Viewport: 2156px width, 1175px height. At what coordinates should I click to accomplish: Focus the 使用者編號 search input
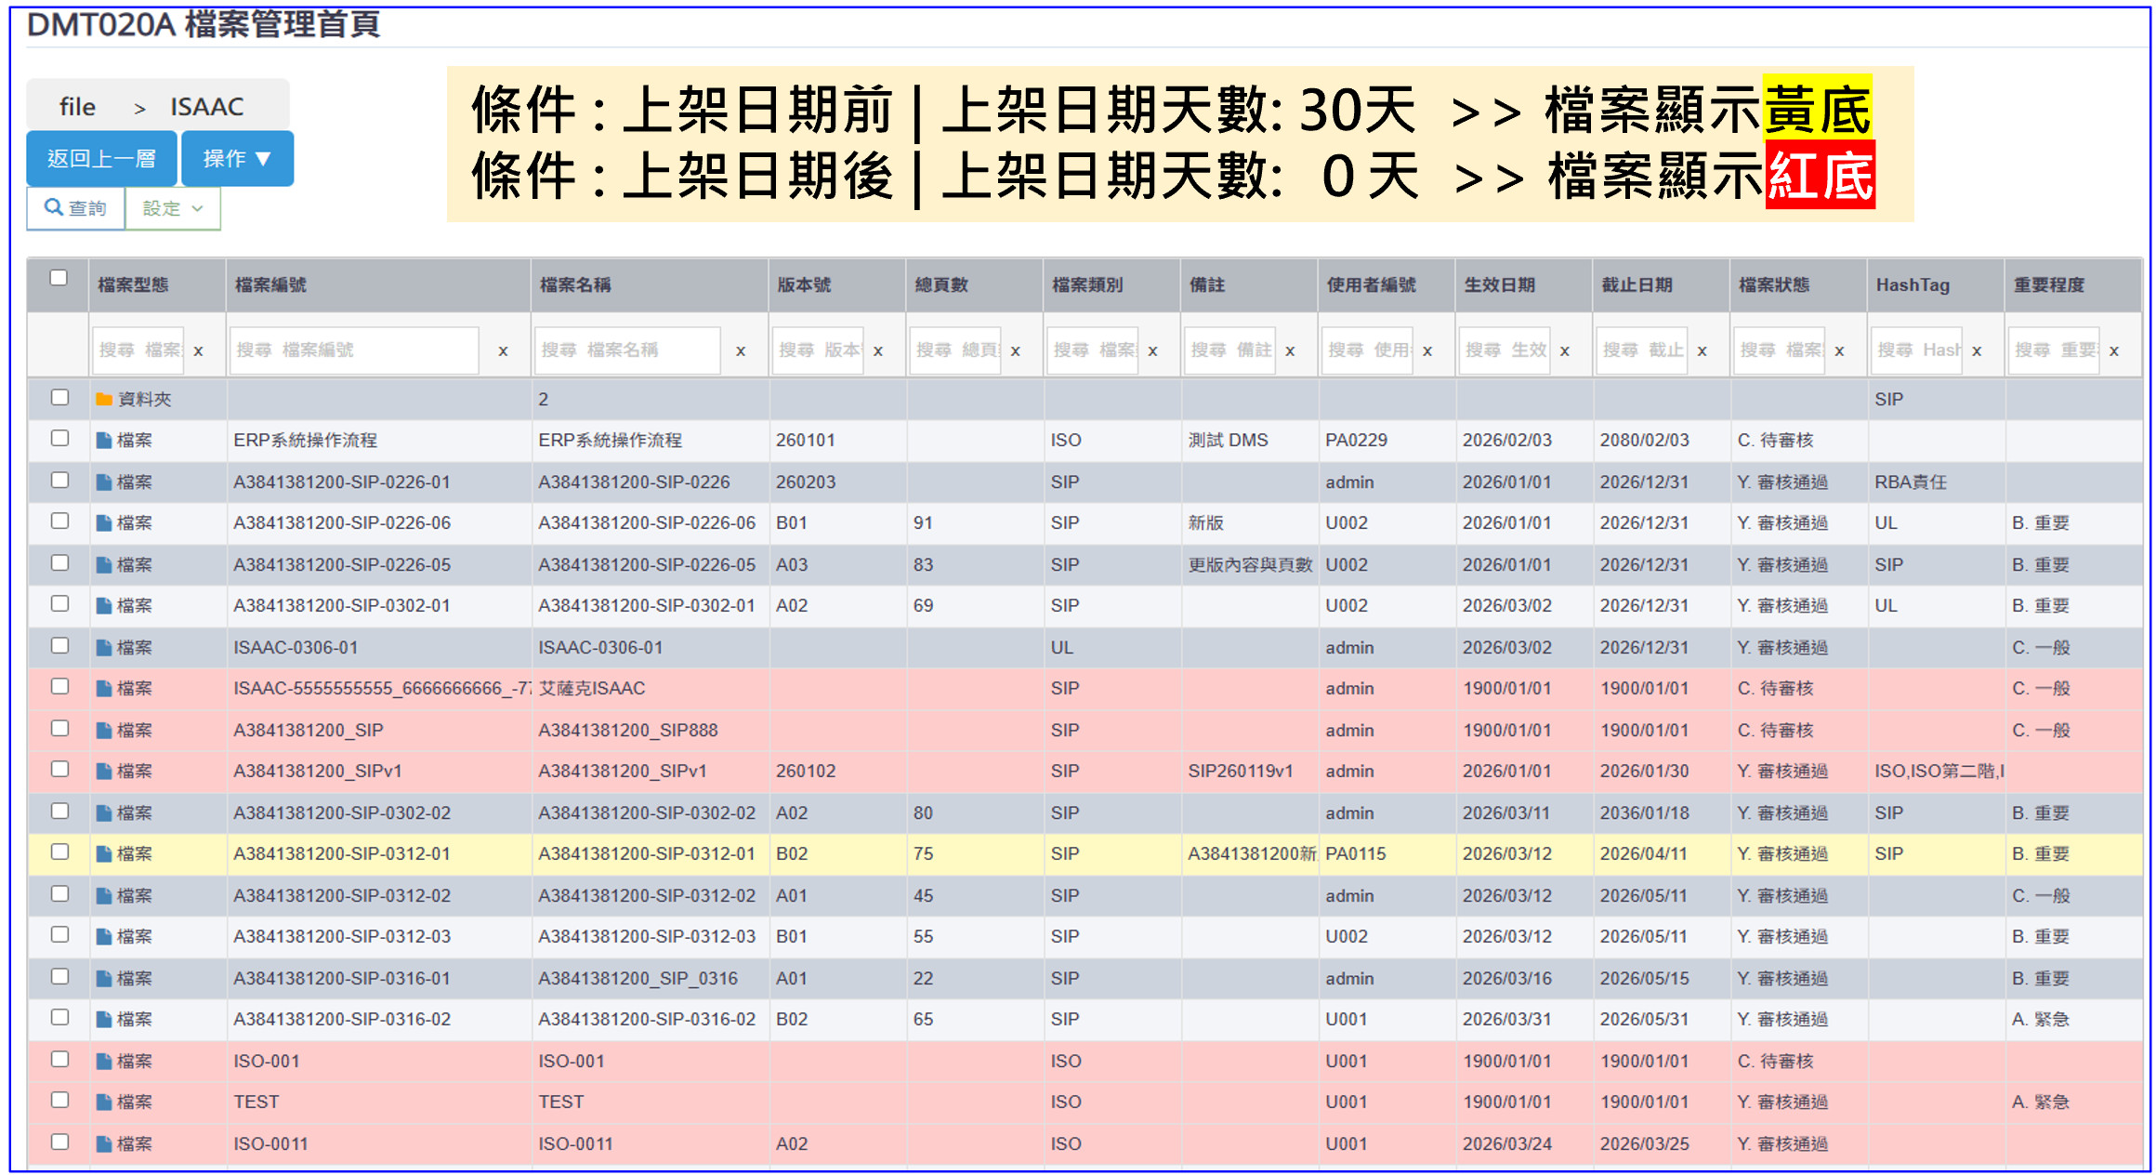coord(1367,350)
